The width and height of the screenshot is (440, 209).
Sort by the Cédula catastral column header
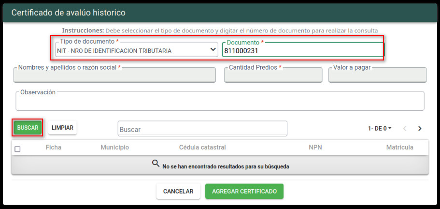click(x=202, y=147)
